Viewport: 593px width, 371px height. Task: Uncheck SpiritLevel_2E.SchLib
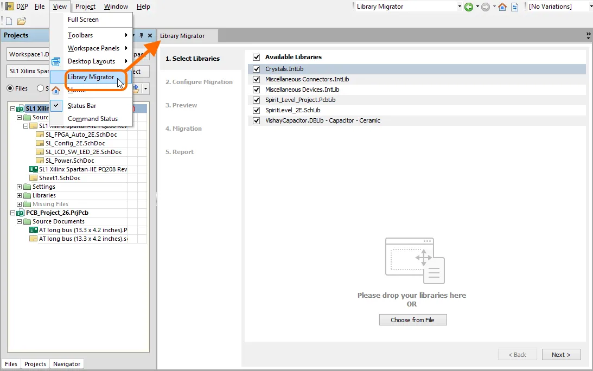(x=257, y=111)
